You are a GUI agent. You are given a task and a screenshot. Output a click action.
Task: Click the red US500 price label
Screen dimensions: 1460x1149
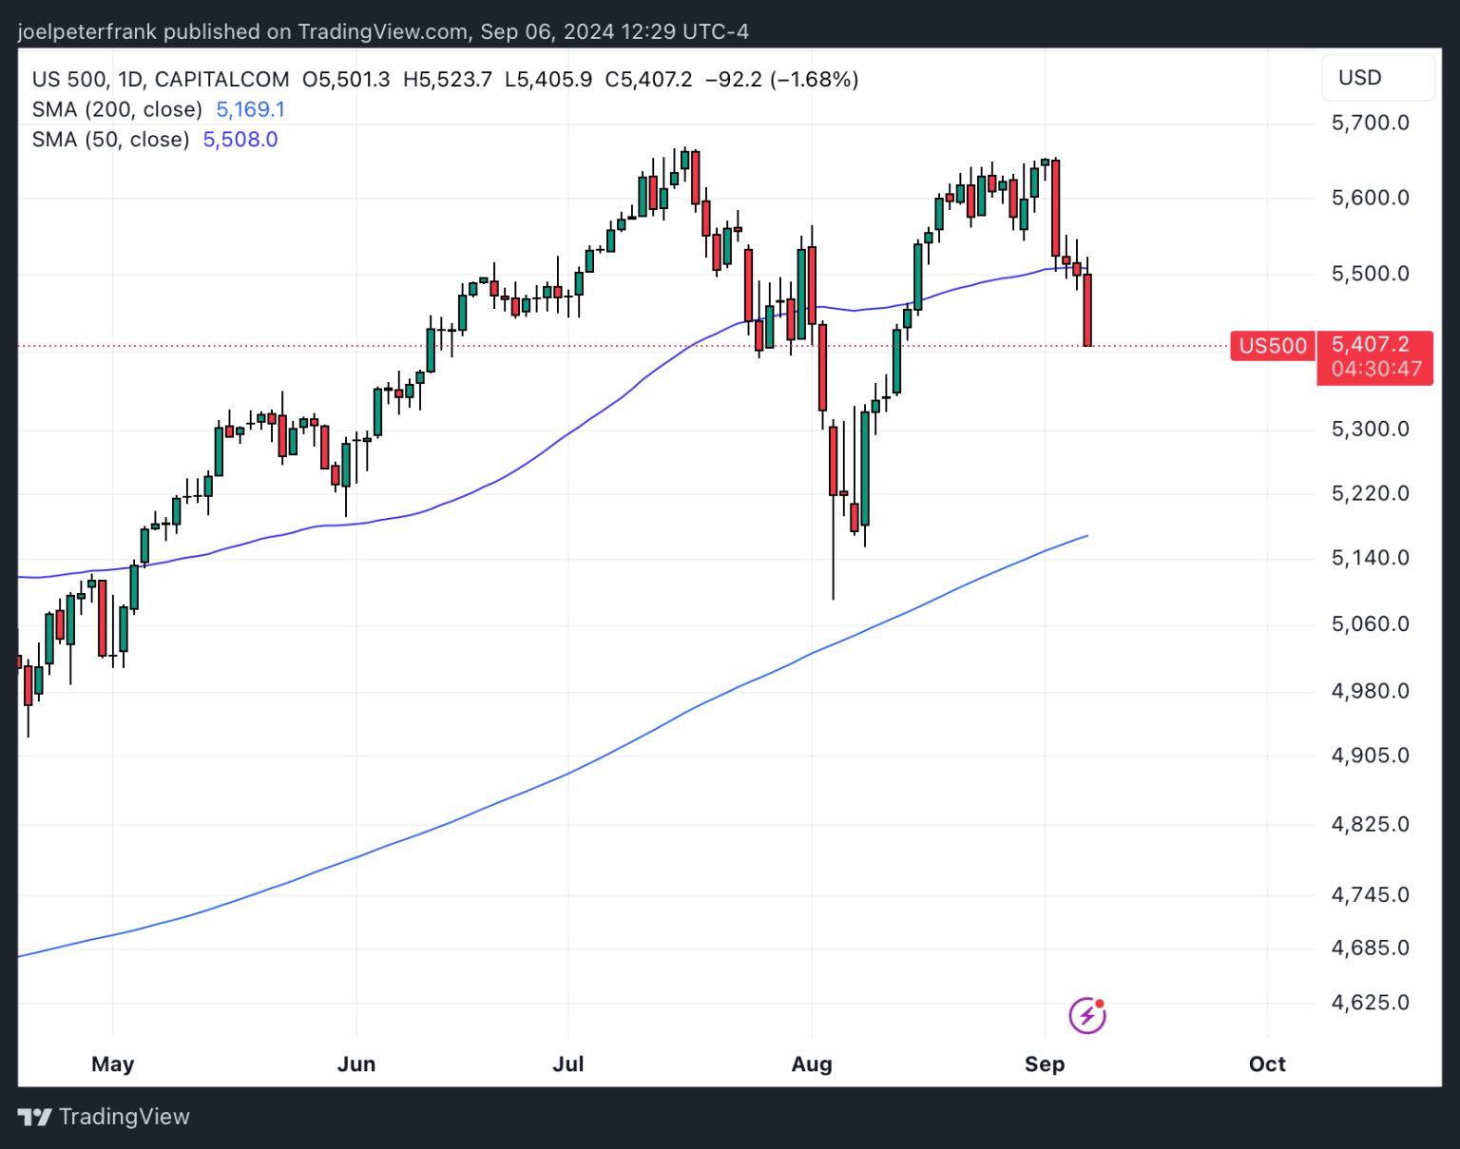pyautogui.click(x=1273, y=345)
